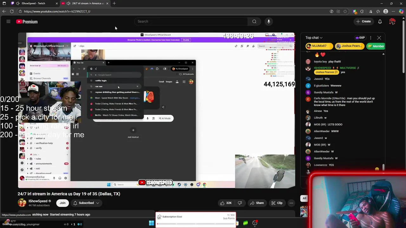Click the Create button
406x228 pixels.
363,22
